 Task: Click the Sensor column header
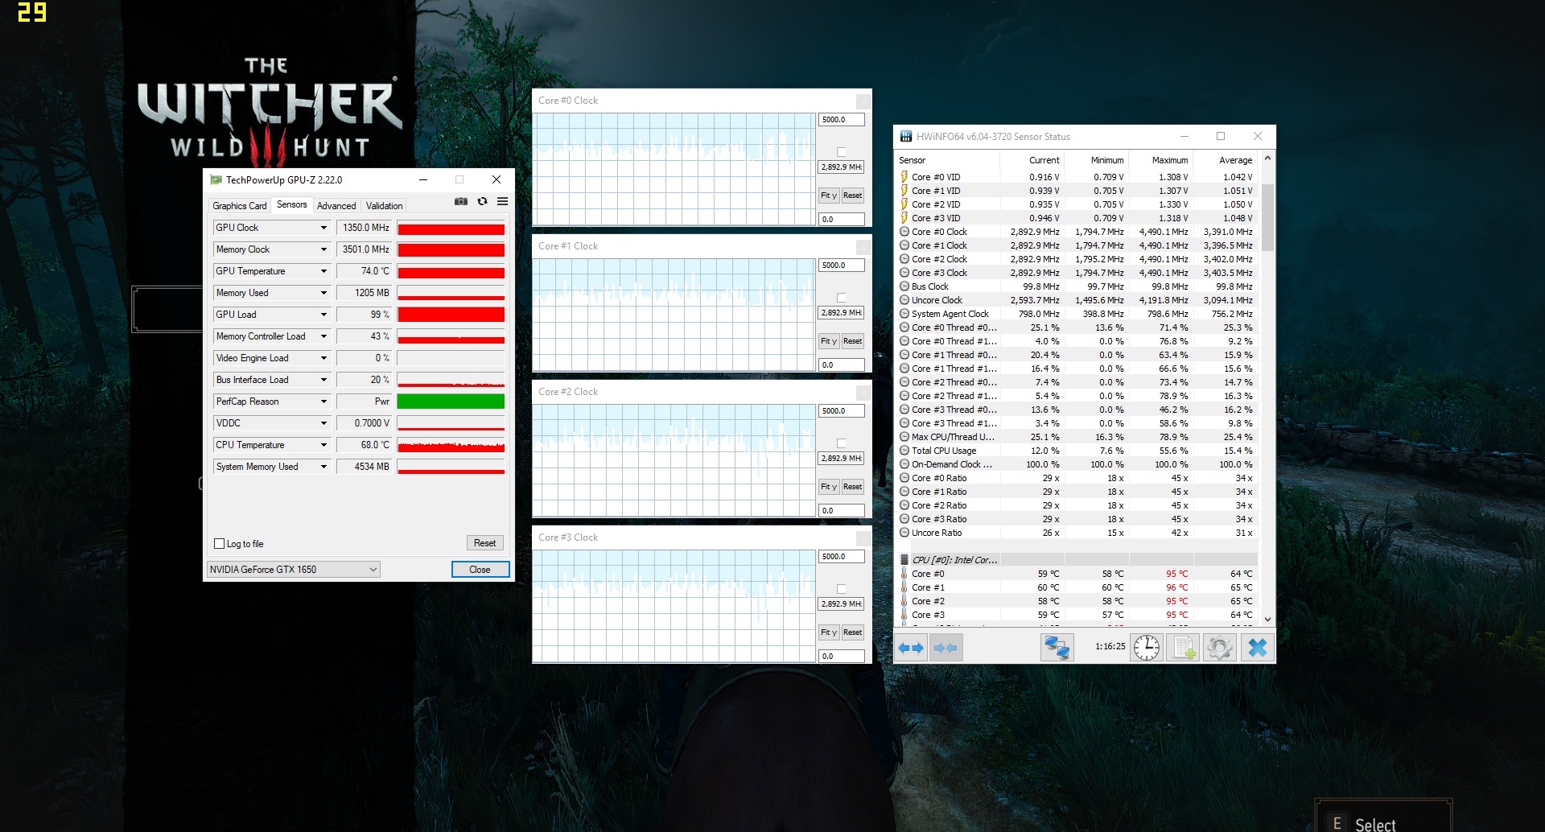click(x=947, y=160)
